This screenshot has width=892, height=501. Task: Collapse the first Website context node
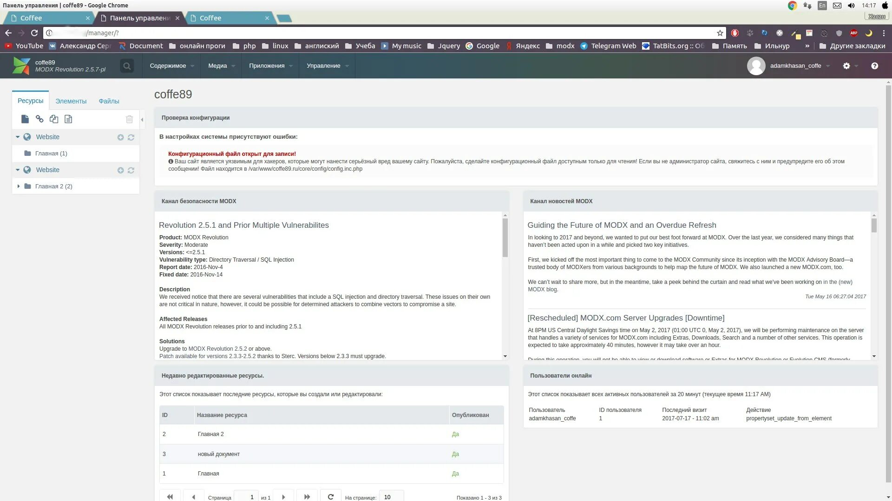point(18,137)
